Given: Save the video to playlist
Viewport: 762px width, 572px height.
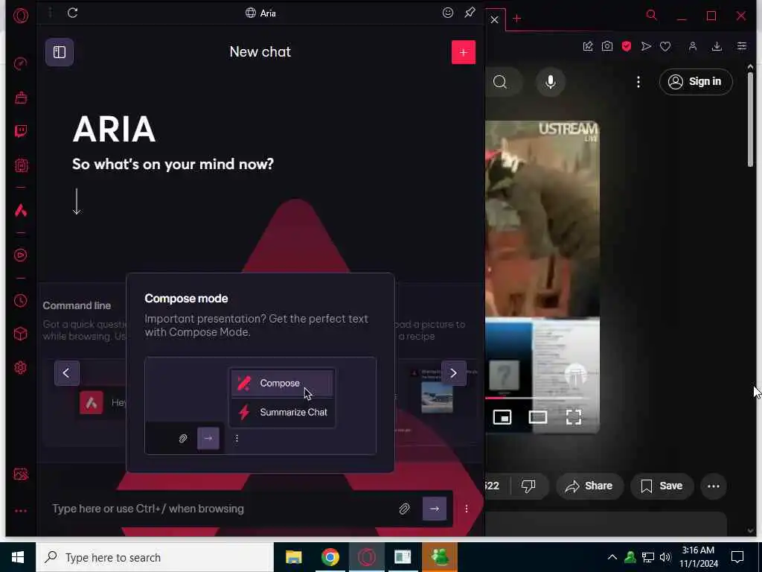Looking at the screenshot, I should [662, 486].
